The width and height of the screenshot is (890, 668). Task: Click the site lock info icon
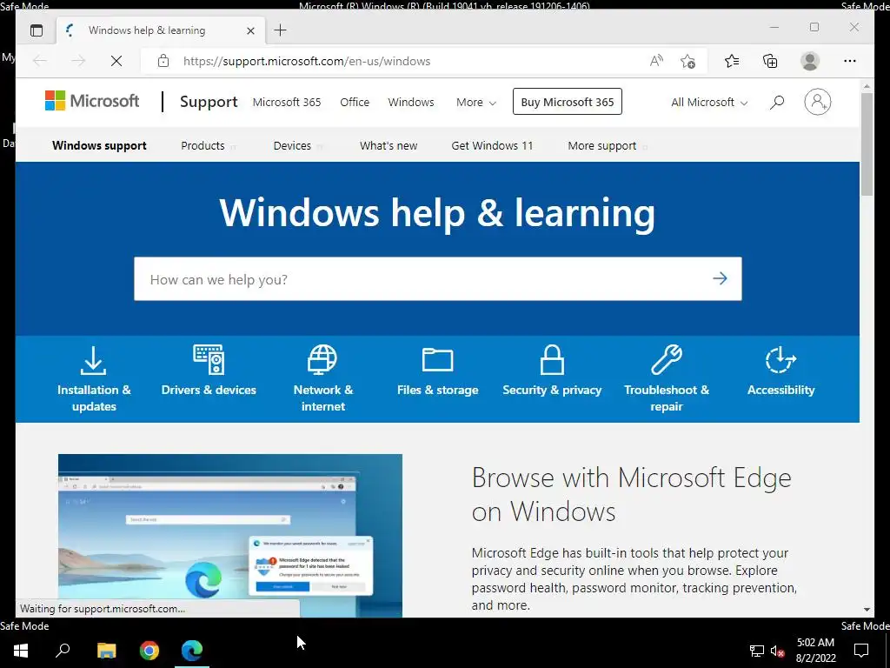click(163, 61)
